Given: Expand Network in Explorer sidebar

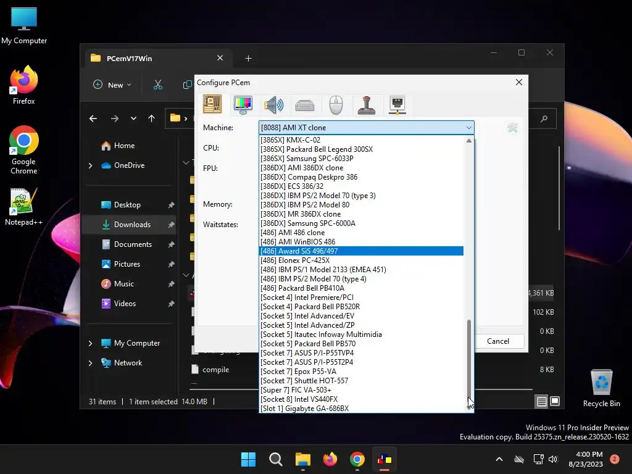Looking at the screenshot, I should [x=90, y=363].
